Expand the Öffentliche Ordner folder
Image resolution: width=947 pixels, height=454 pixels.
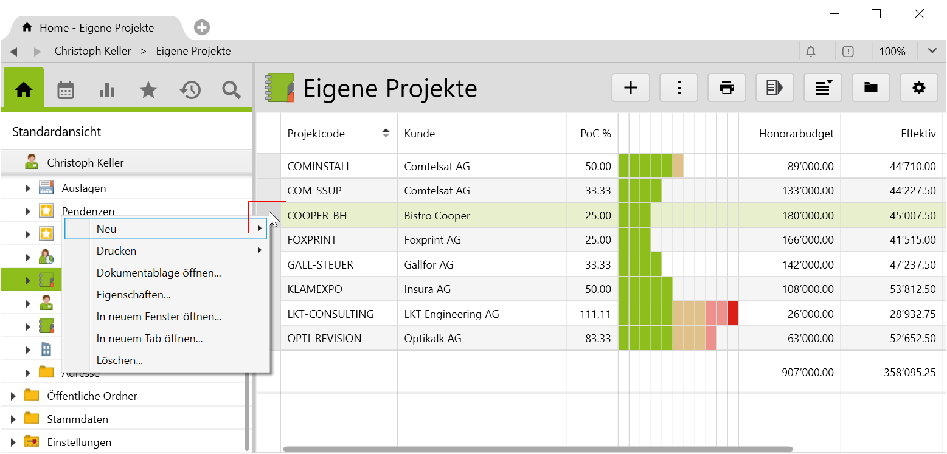[13, 396]
